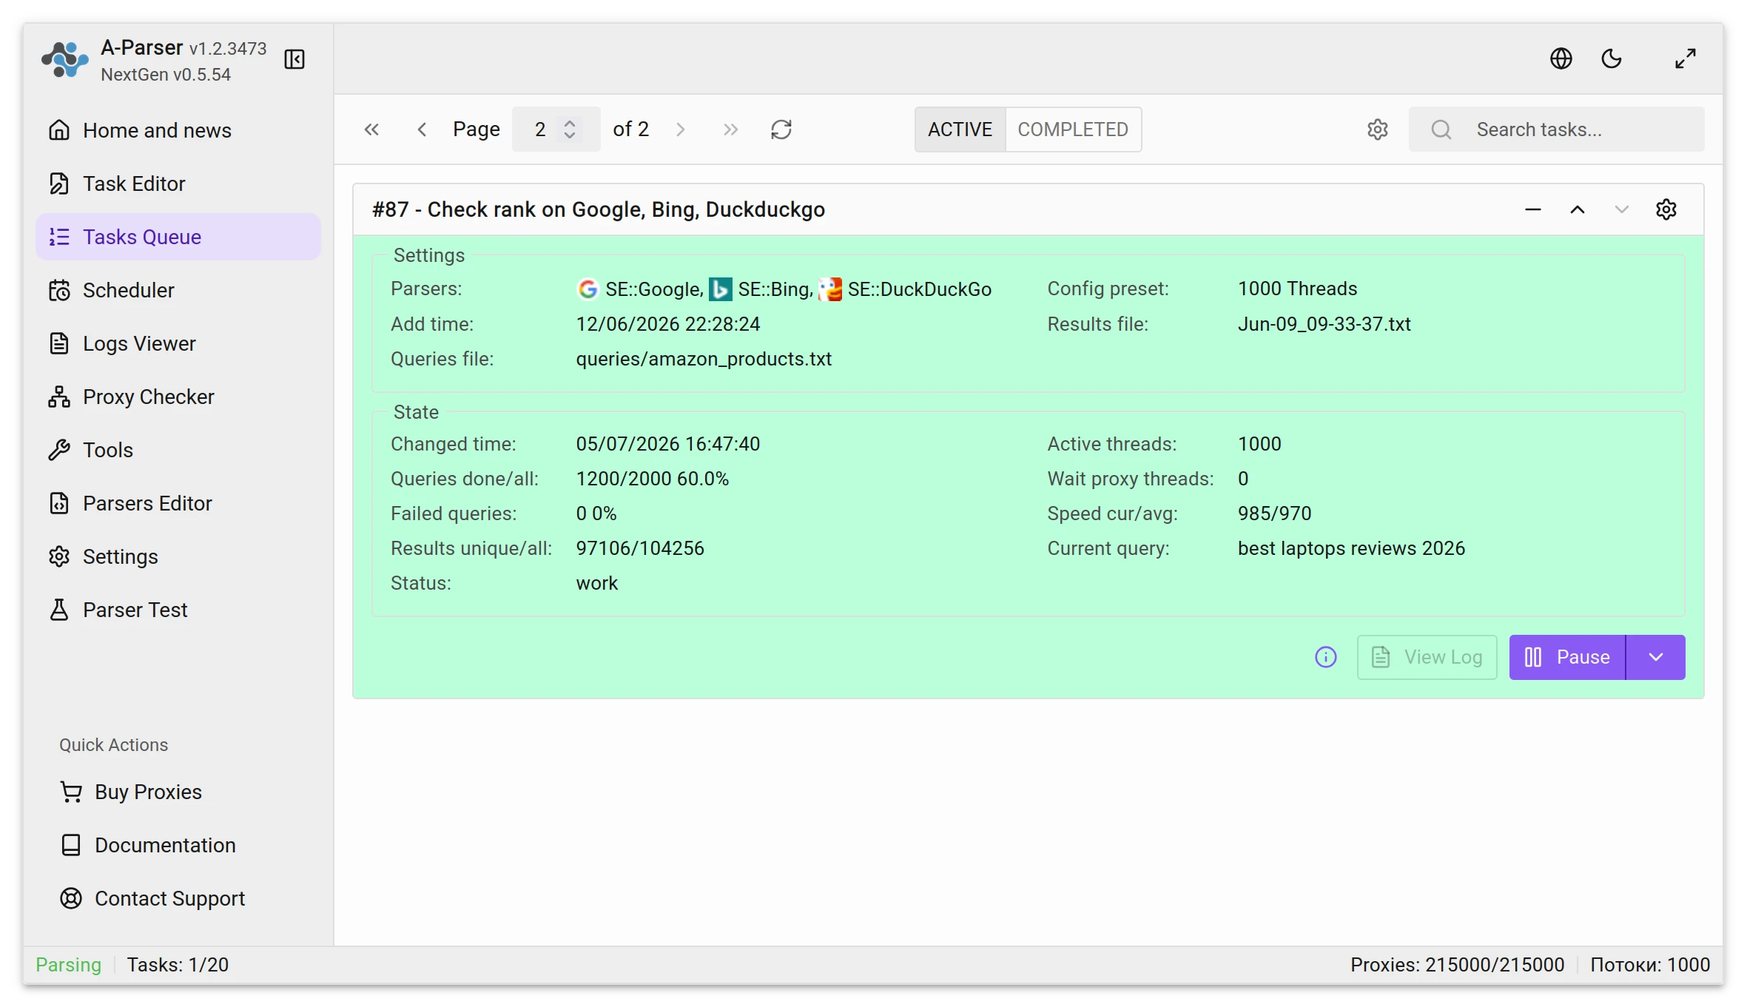Click the A-Parser logo
Image resolution: width=1747 pixels, height=1007 pixels.
tap(64, 60)
